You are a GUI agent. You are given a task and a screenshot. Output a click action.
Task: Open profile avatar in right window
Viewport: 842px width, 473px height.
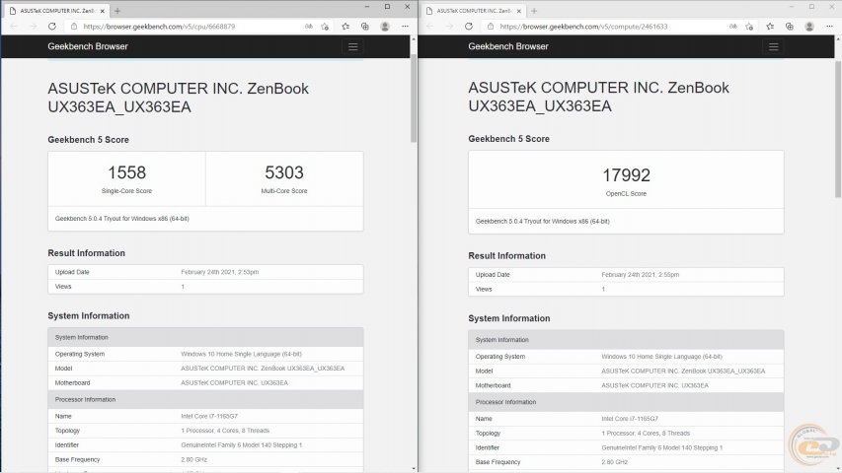(x=809, y=27)
